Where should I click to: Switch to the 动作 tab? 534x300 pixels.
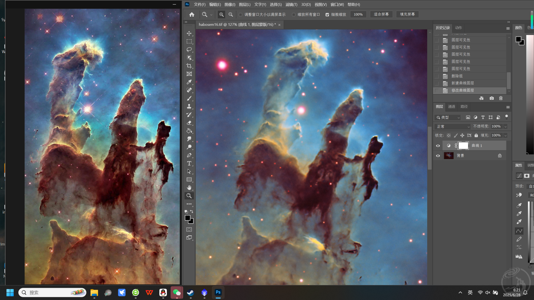click(x=458, y=28)
